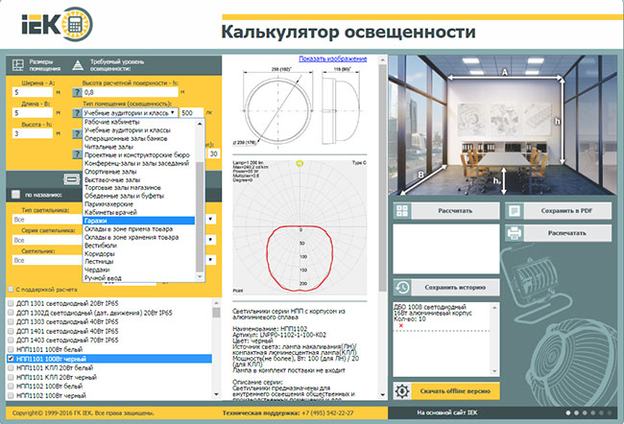Image resolution: width=624 pixels, height=424 pixels.
Task: Remove the ДБО 1008 history entry
Action: pyautogui.click(x=400, y=326)
